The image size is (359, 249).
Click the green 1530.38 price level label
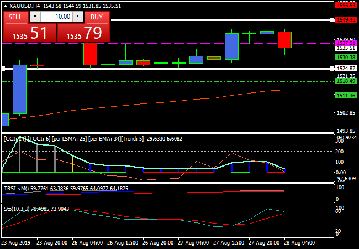point(345,58)
